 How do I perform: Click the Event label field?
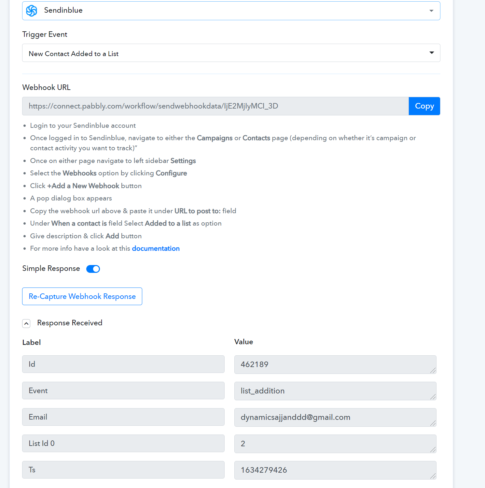123,391
